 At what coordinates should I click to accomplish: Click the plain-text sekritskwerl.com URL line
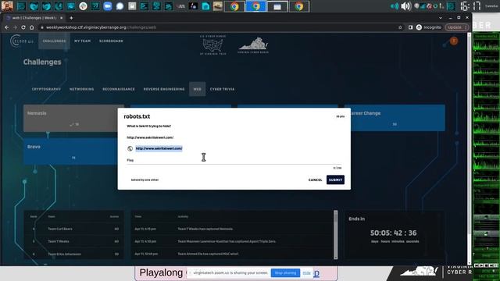click(150, 137)
